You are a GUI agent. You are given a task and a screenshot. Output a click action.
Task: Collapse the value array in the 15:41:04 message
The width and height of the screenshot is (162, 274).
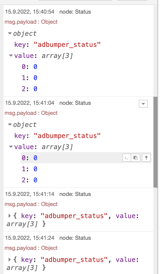click(11, 147)
